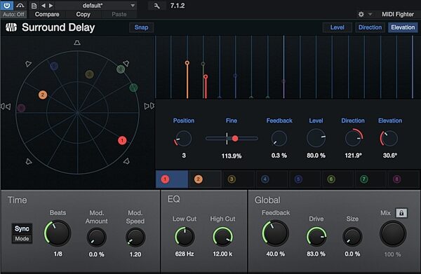421x274 pixels.
Task: Select tap 7 tab
Action: coord(370,179)
